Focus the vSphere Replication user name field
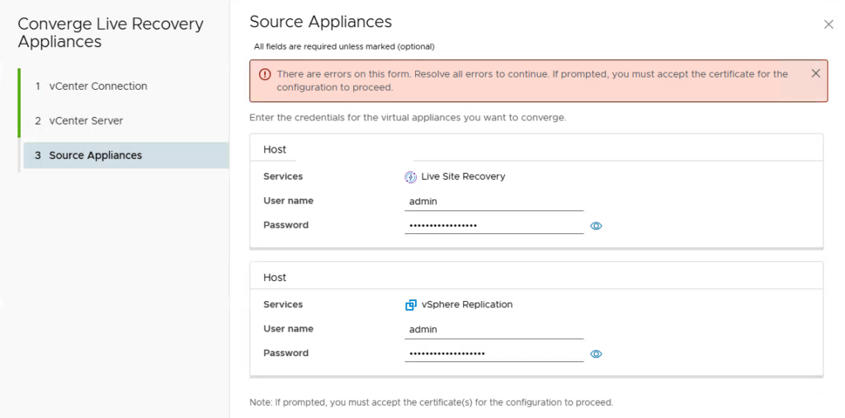845x418 pixels. click(493, 329)
